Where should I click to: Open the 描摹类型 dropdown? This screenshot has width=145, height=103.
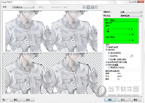click(x=131, y=12)
